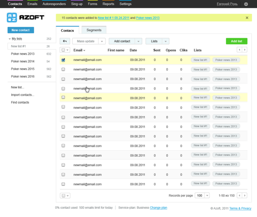Open the Settings top menu
This screenshot has height=217, width=257.
[x=125, y=4]
